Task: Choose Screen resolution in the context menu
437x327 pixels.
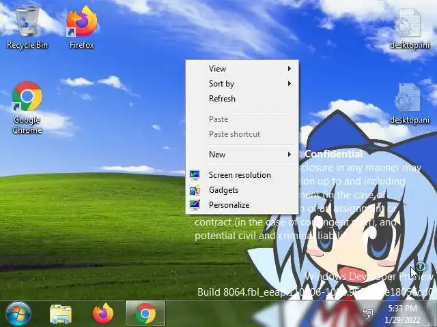Action: point(242,175)
